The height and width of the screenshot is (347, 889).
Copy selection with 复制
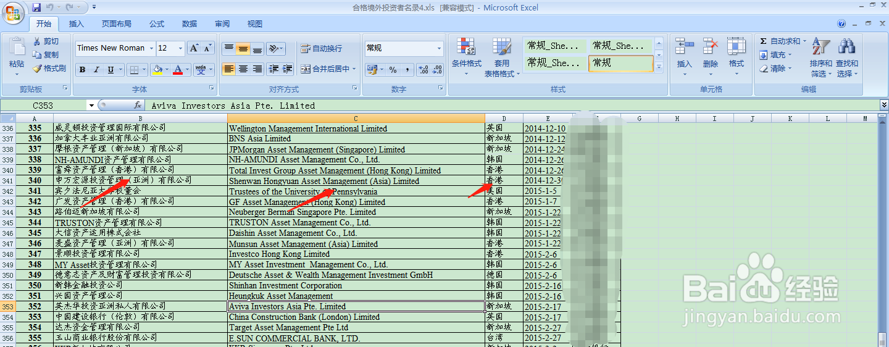pos(47,55)
